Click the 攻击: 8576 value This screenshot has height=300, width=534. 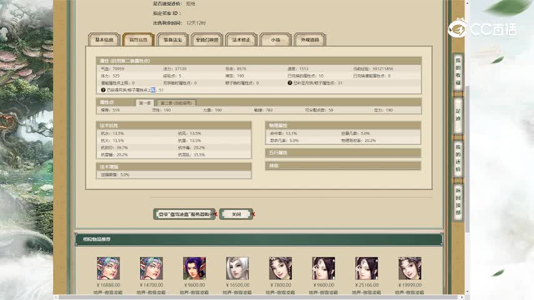236,69
